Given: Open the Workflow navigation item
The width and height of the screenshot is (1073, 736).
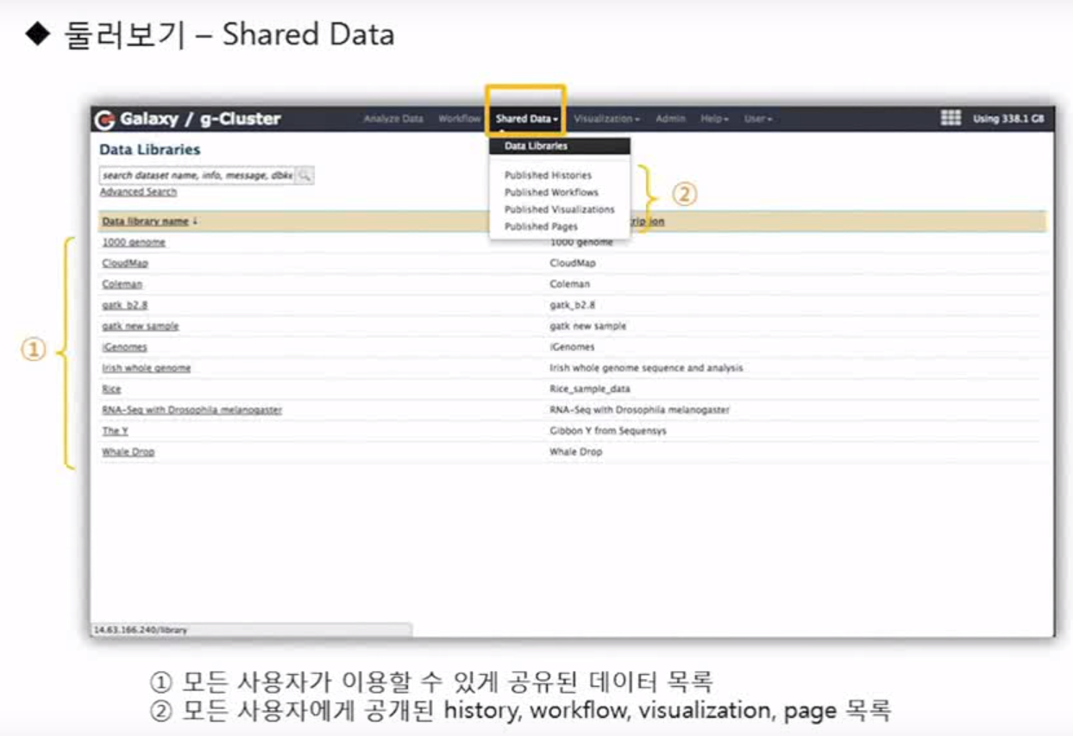Looking at the screenshot, I should point(459,119).
